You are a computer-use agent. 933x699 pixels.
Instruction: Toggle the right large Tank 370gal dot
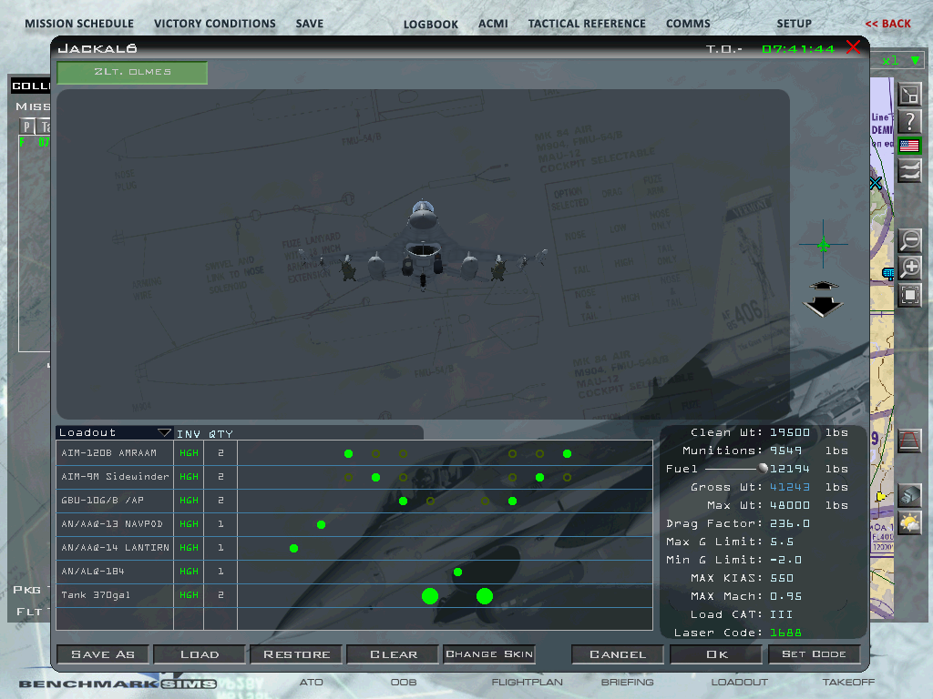click(485, 596)
